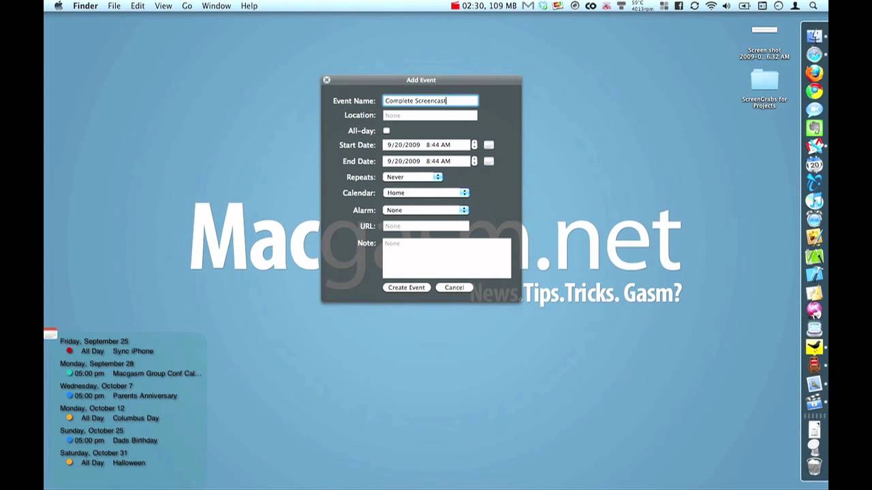Open iCal icon showing 20 in dock

click(x=814, y=165)
